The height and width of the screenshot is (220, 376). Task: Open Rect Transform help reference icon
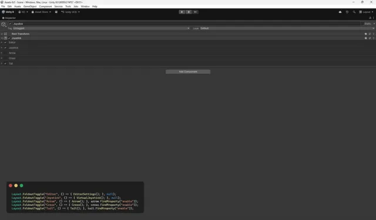click(365, 34)
